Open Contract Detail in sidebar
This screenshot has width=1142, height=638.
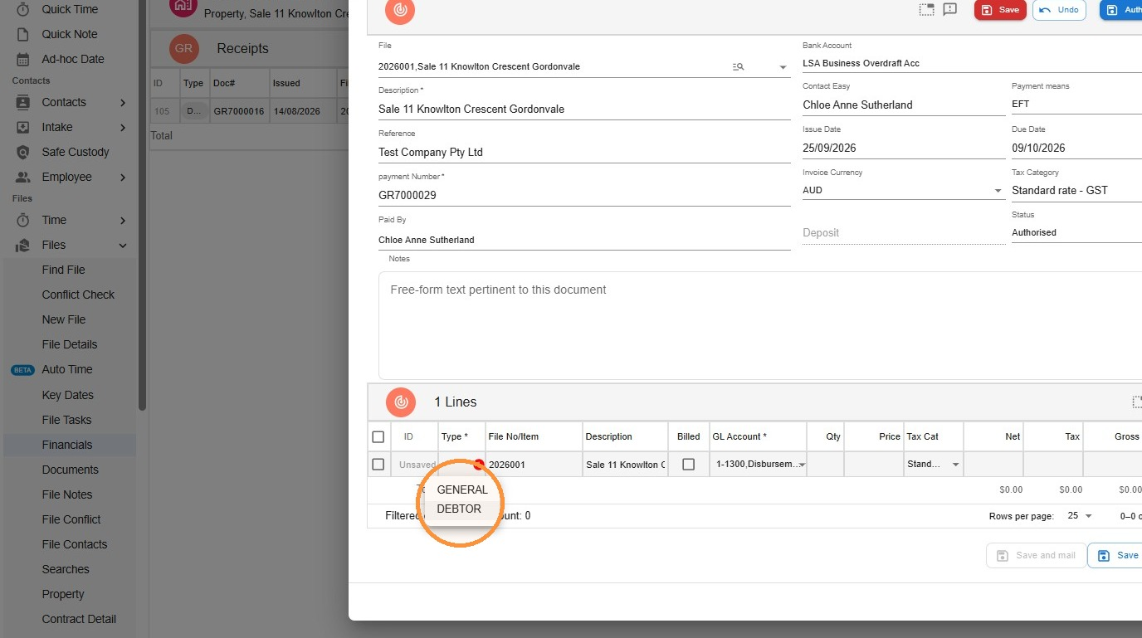pyautogui.click(x=79, y=619)
